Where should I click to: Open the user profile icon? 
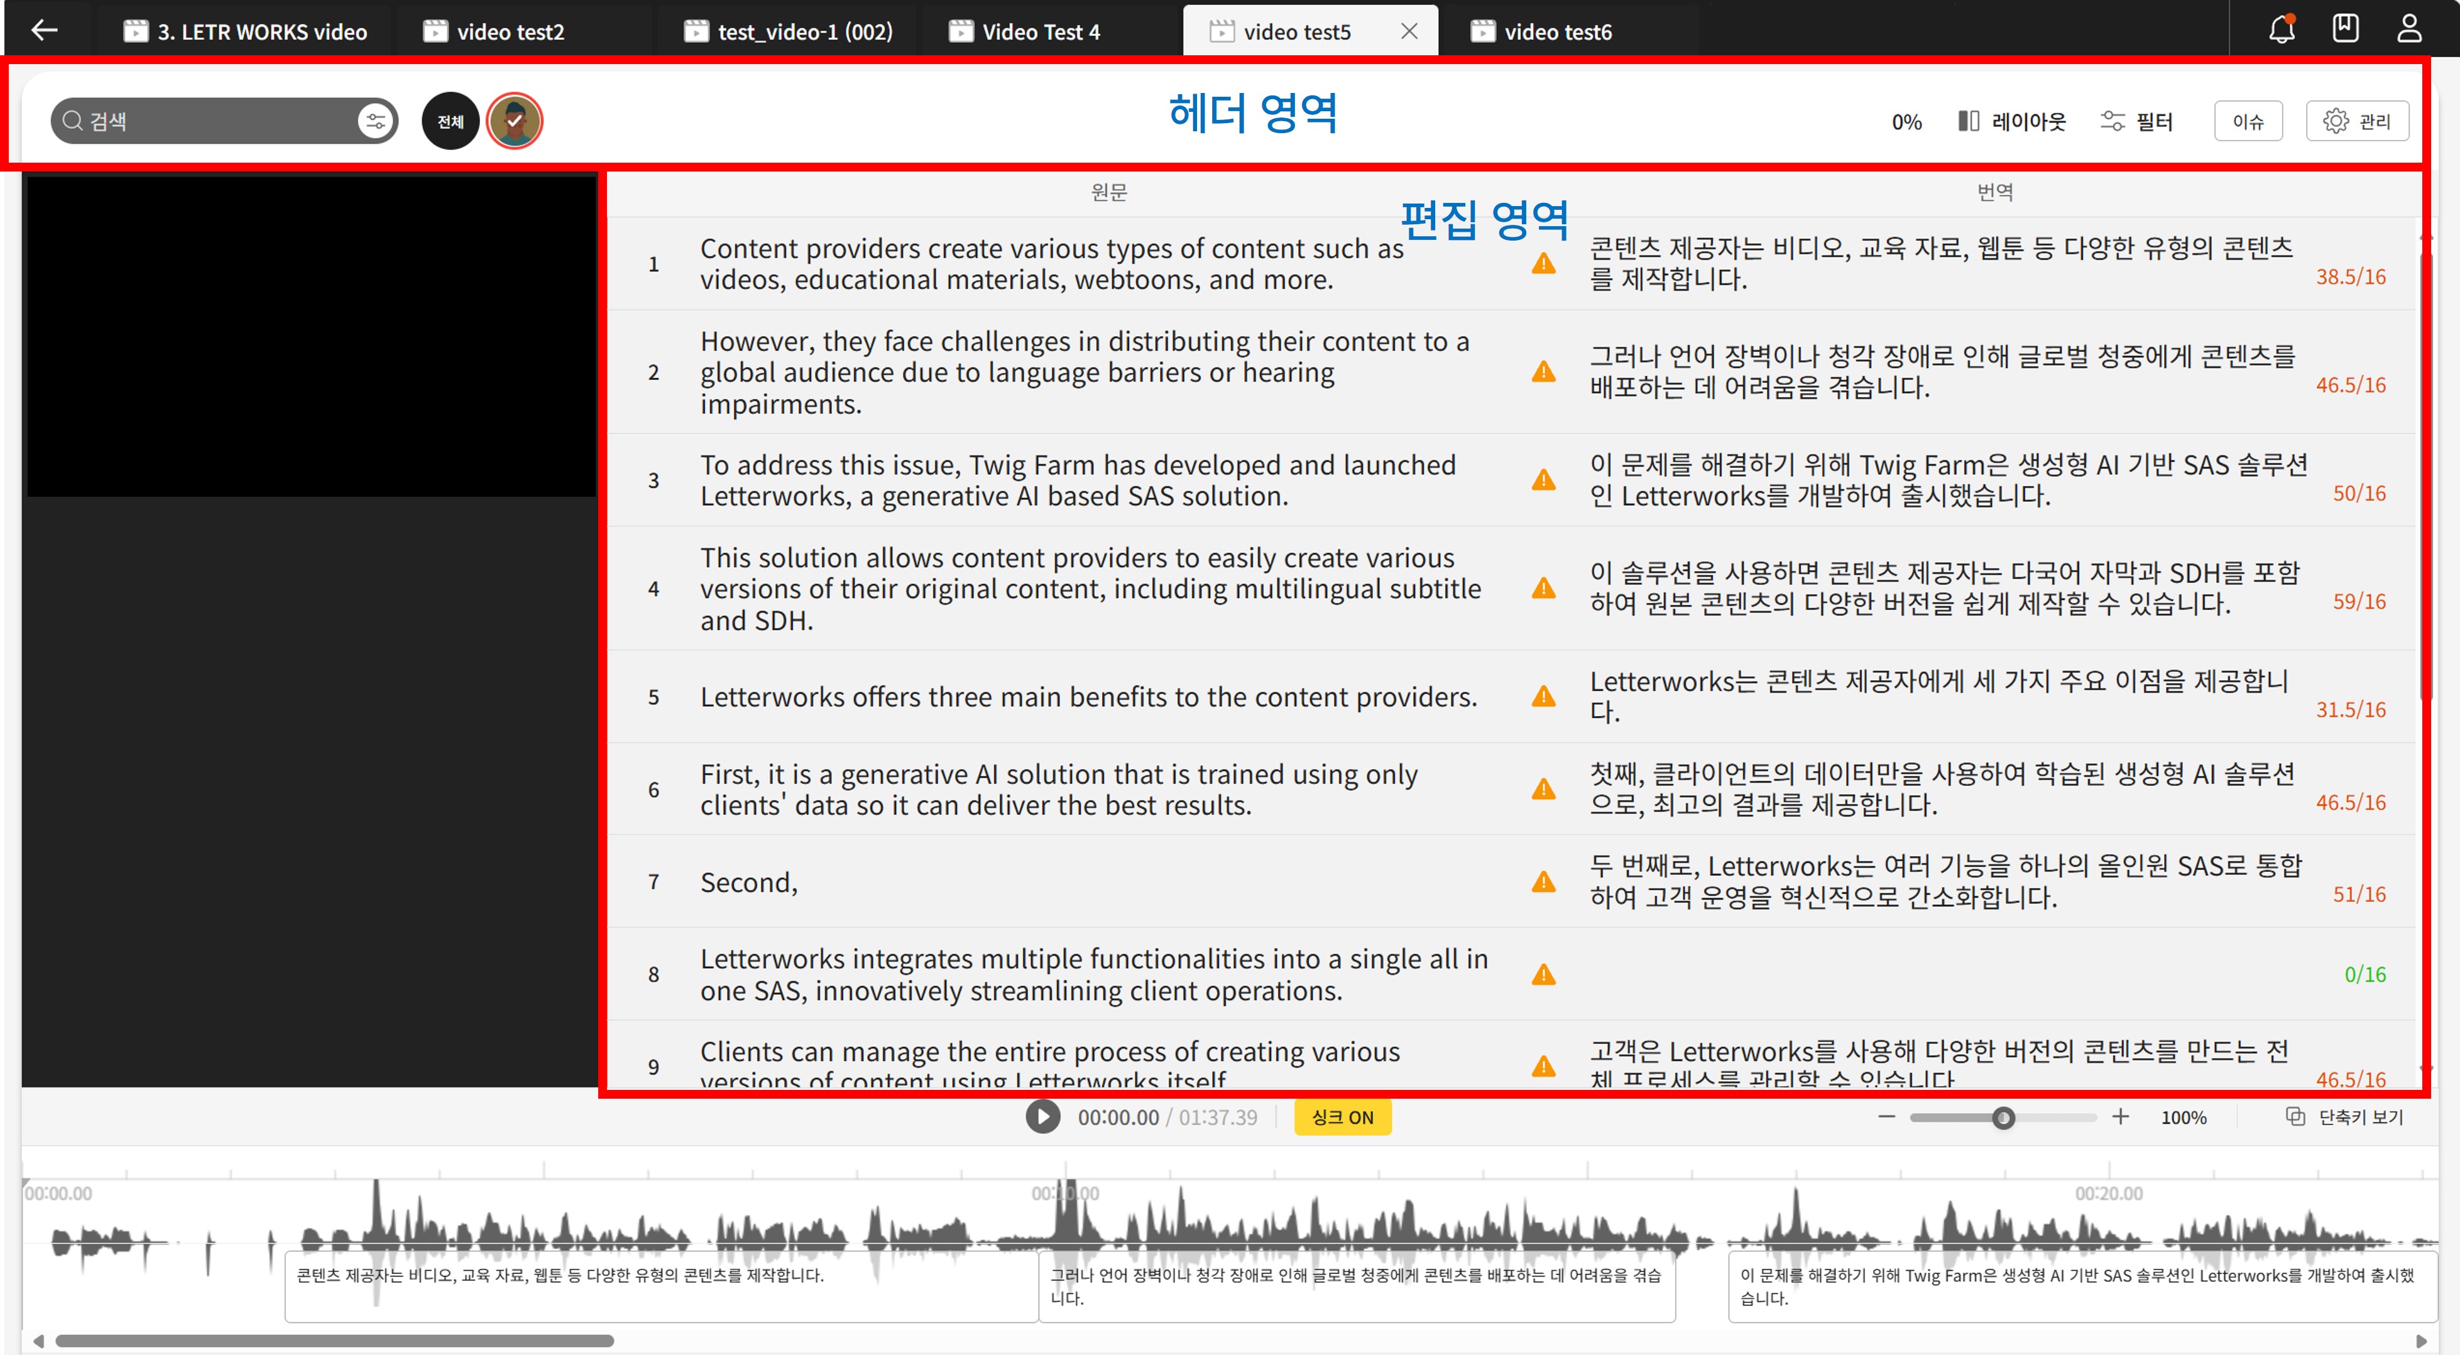pos(2408,29)
